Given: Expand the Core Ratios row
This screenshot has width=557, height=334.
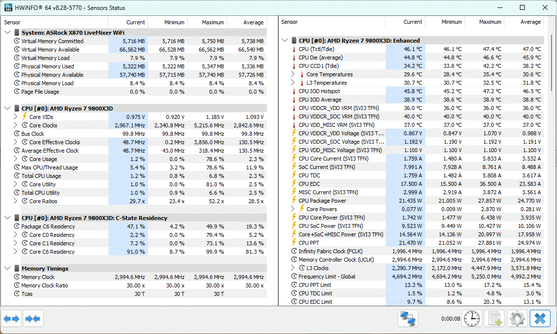Looking at the screenshot, I should 15,201.
